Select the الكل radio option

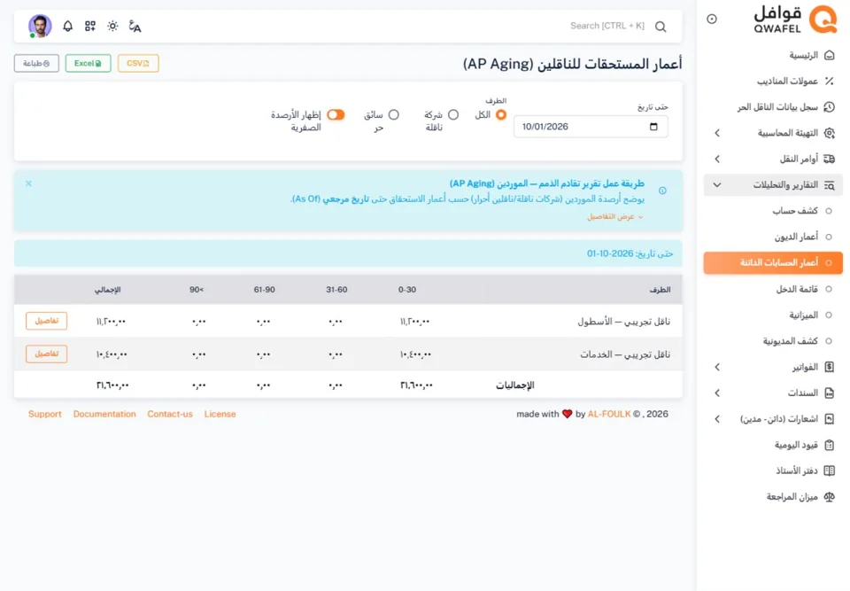click(501, 114)
